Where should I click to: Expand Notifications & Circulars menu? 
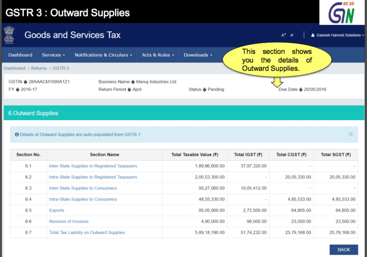click(x=103, y=55)
